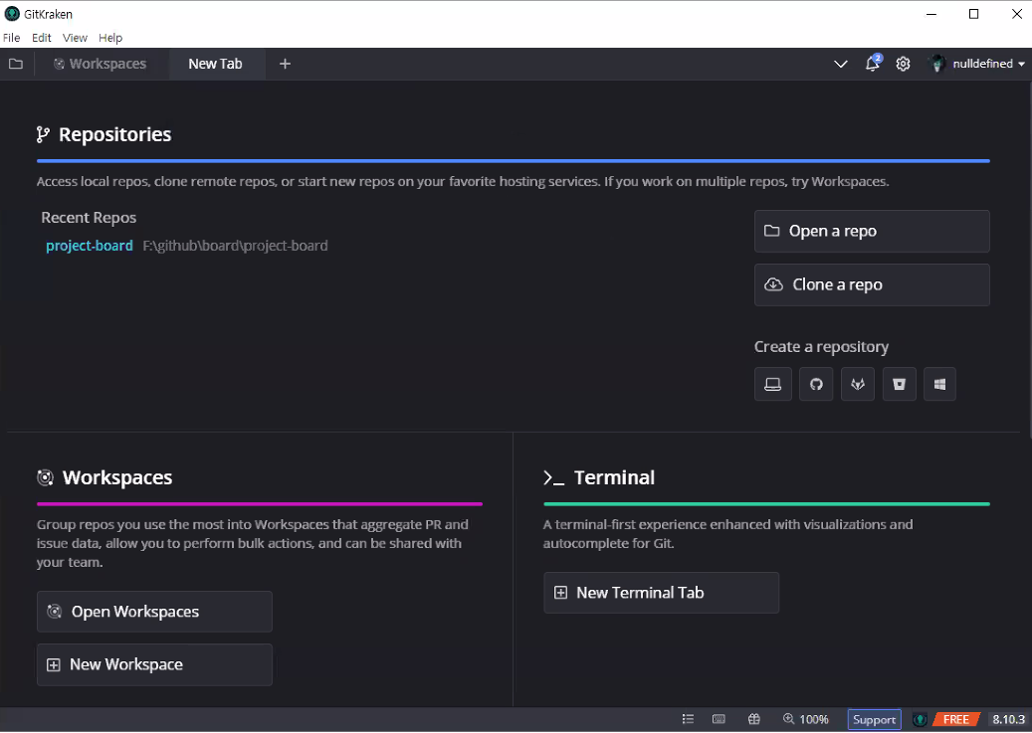Click the Workspaces section heading
Image resolution: width=1032 pixels, height=733 pixels.
[117, 477]
